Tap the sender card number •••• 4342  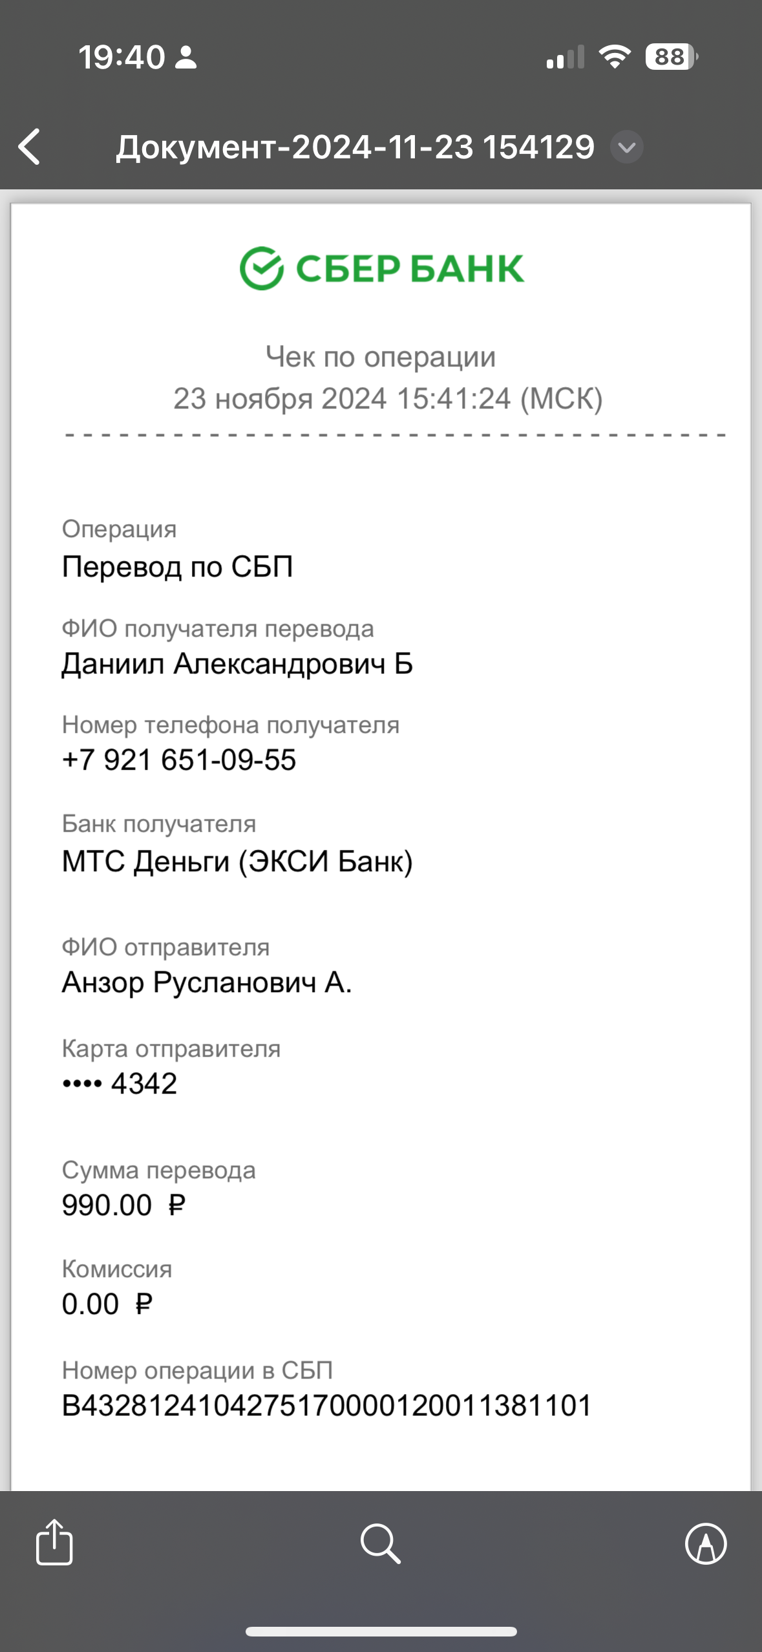[x=120, y=1084]
